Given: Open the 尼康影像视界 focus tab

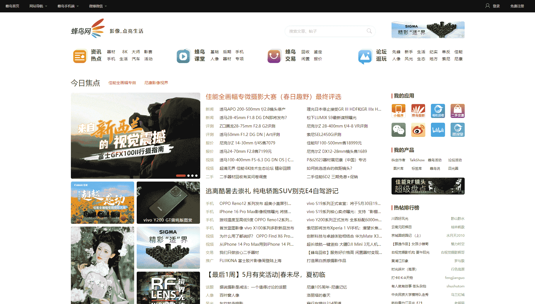Looking at the screenshot, I should click(156, 83).
